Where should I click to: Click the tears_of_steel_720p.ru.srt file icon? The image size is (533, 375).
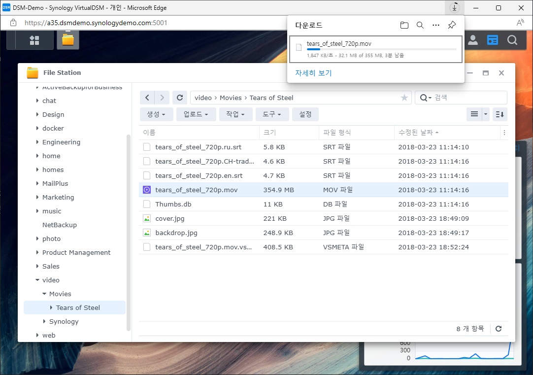click(147, 147)
